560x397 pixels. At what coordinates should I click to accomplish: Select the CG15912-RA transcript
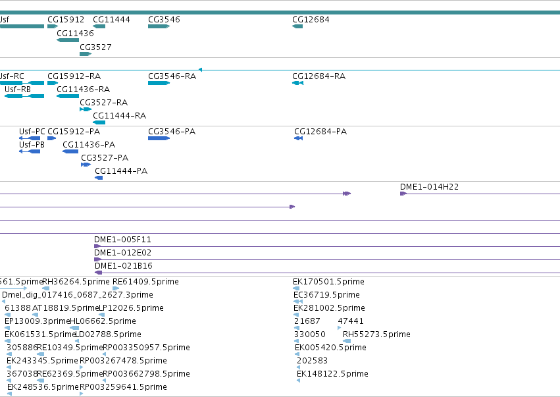pos(53,83)
